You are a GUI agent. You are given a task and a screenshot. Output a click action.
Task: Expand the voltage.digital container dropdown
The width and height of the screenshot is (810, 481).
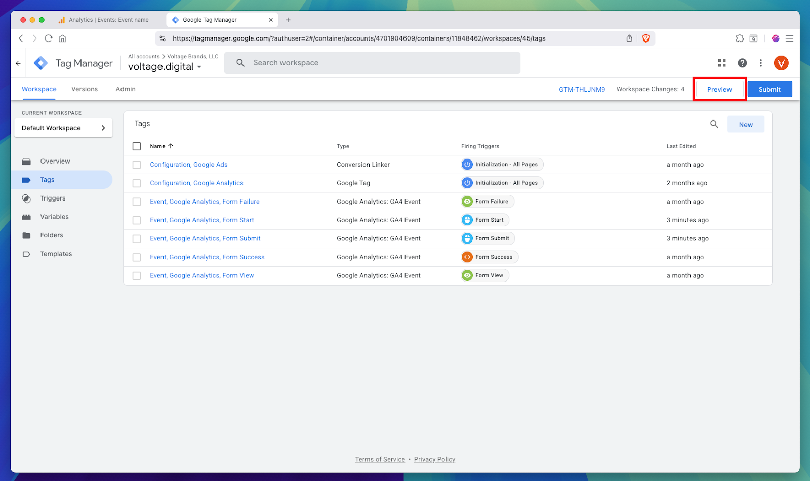165,67
